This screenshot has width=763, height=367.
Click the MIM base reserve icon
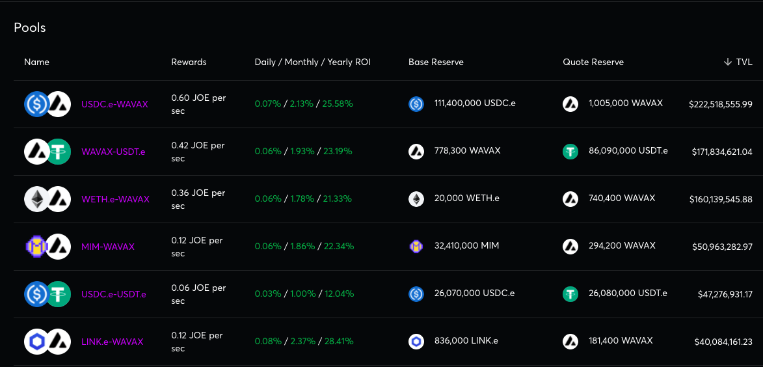416,246
